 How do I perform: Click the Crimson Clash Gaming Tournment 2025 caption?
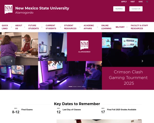(128, 78)
